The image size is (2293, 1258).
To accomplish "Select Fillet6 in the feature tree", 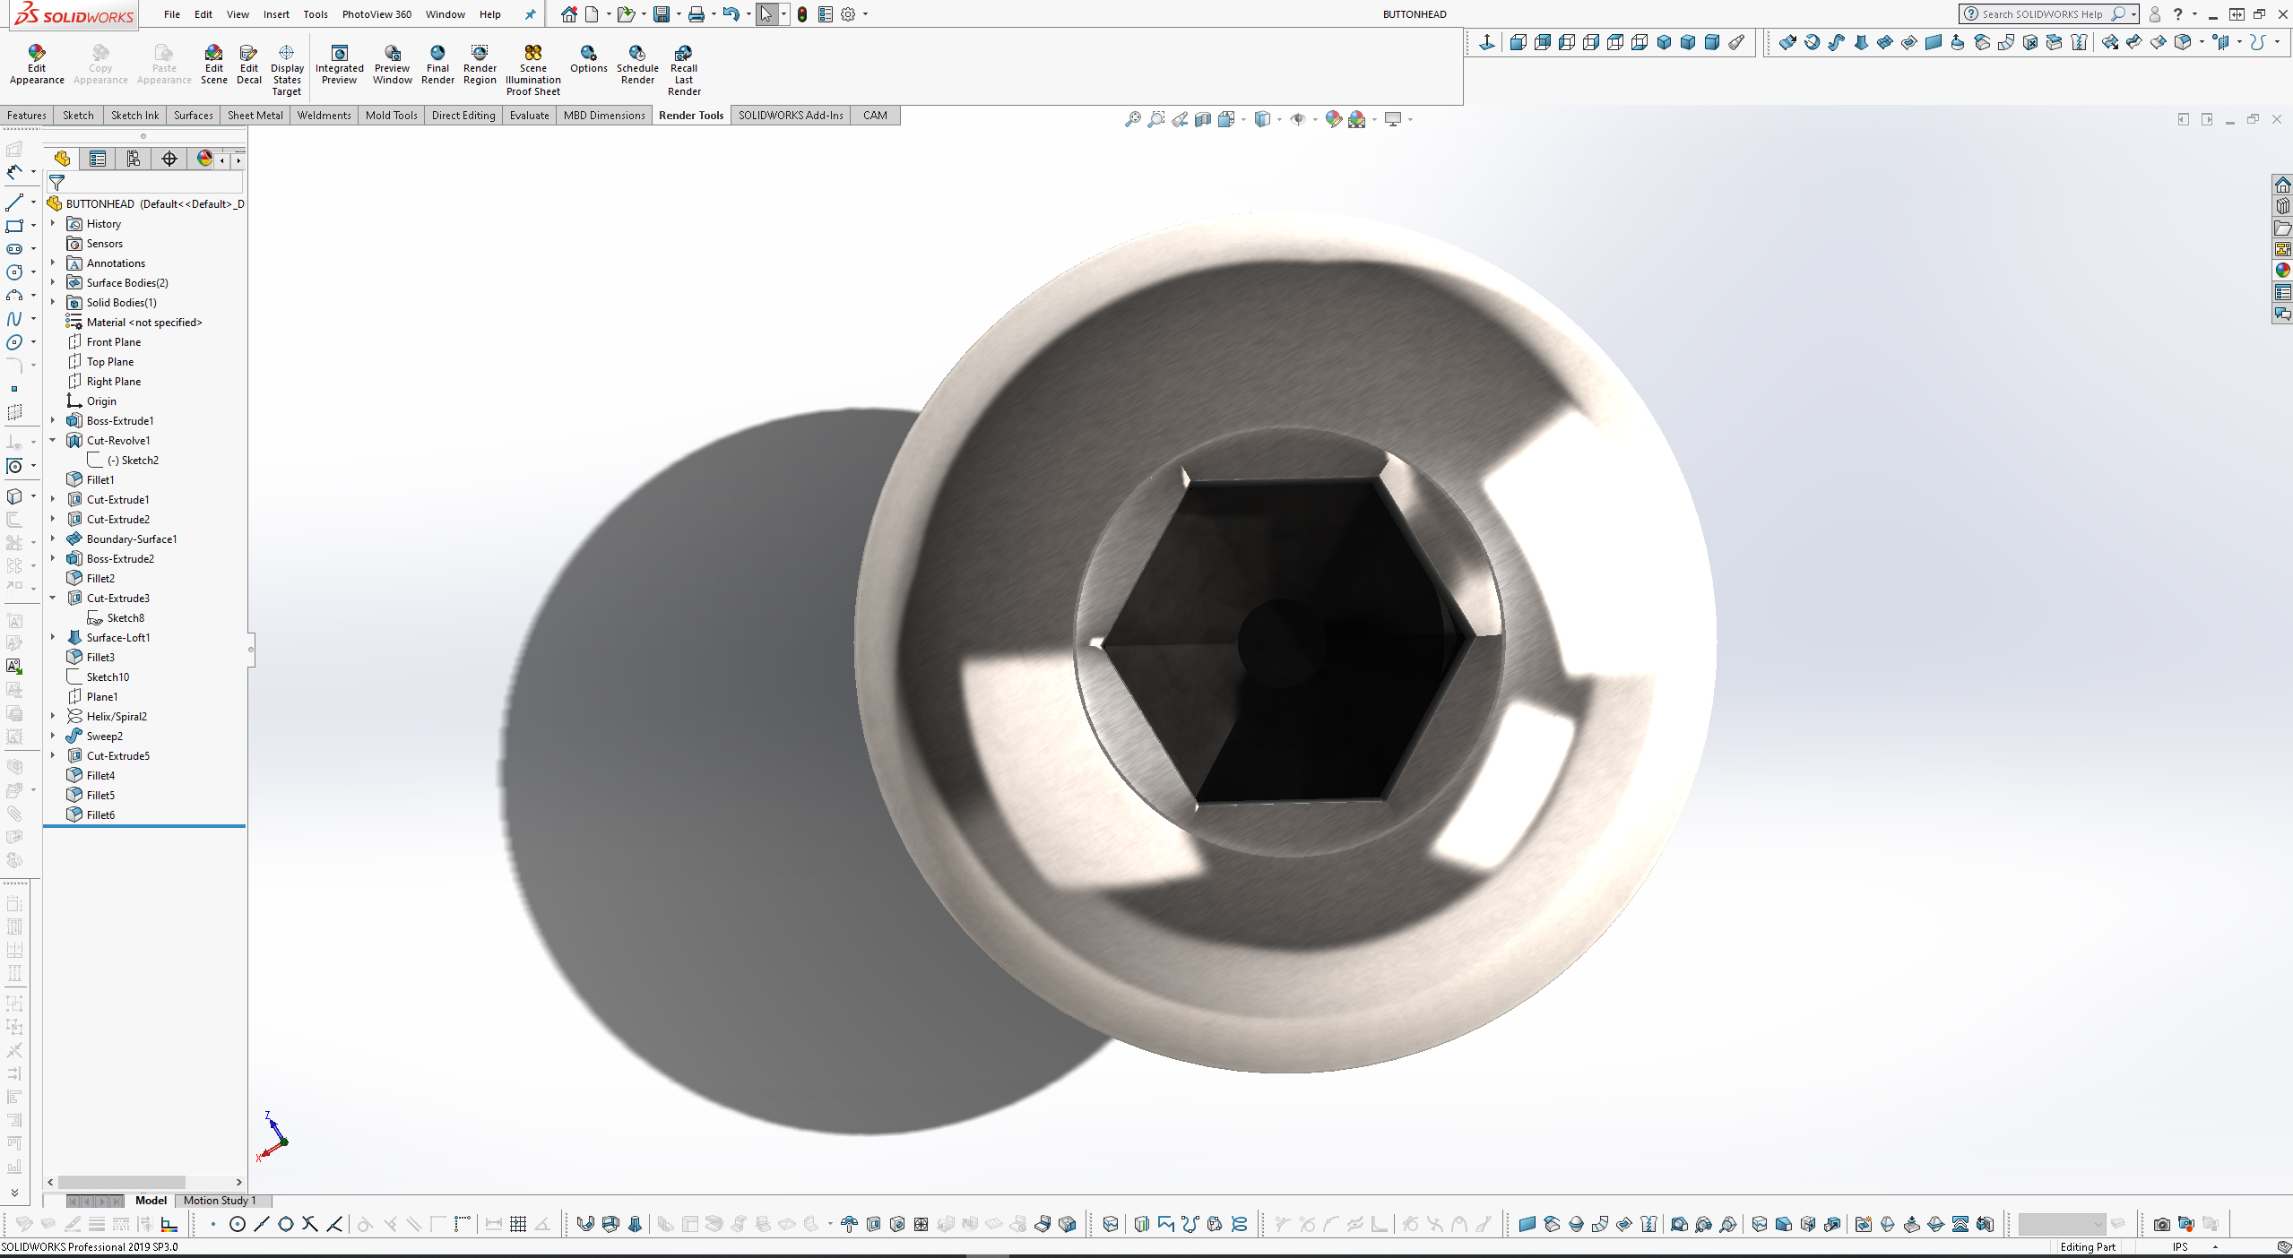I will (100, 814).
